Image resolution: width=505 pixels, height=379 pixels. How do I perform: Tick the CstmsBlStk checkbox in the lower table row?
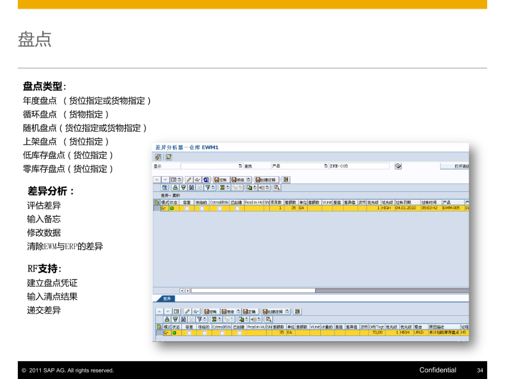click(x=222, y=333)
